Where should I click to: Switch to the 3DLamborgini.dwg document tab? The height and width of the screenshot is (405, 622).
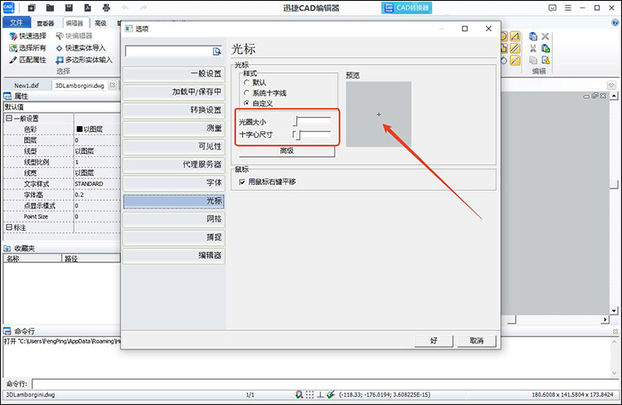point(80,85)
